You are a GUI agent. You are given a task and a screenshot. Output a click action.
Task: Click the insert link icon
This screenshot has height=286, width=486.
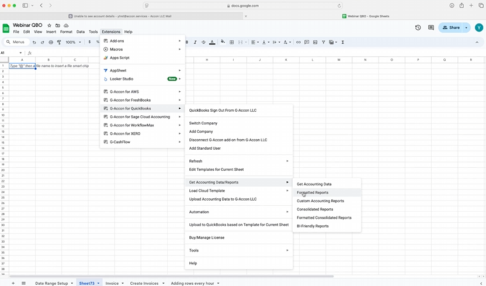click(x=298, y=42)
